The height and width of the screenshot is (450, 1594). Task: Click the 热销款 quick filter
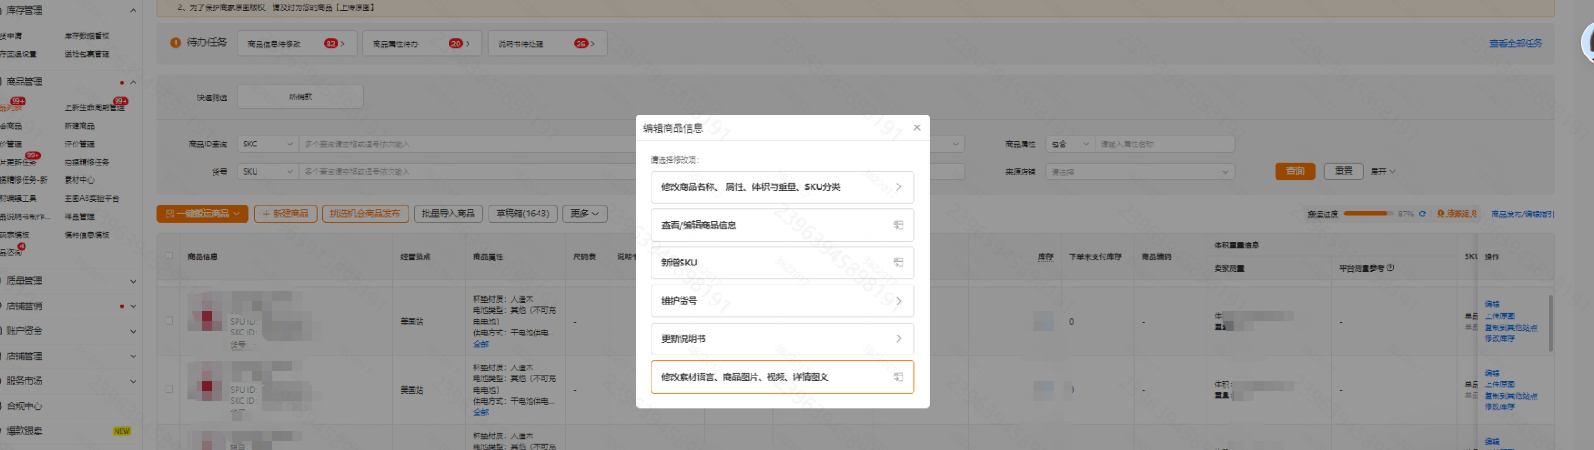point(300,96)
